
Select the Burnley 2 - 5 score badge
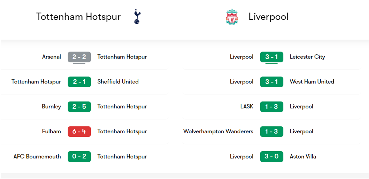79,107
